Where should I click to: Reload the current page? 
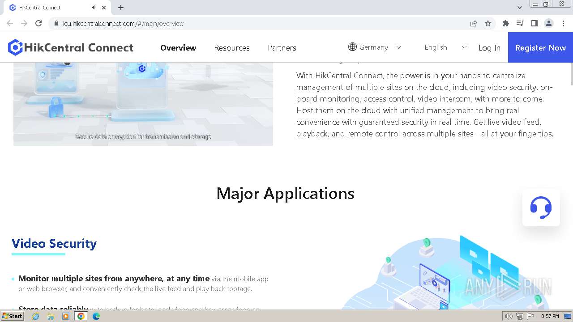point(38,23)
